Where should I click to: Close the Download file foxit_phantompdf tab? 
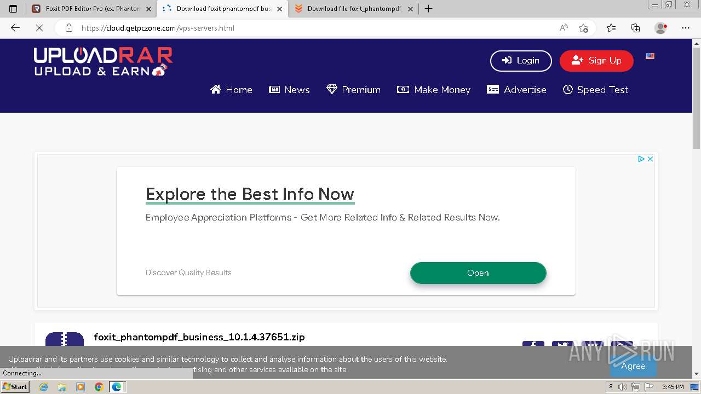[410, 9]
